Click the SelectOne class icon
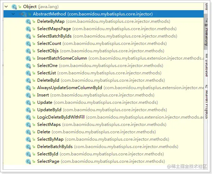This screenshot has width=212, height=174. pos(28,66)
